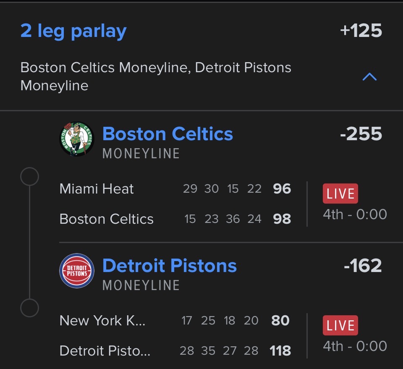403x369 pixels.
Task: Tap the 2 leg parlay title
Action: [x=73, y=31]
